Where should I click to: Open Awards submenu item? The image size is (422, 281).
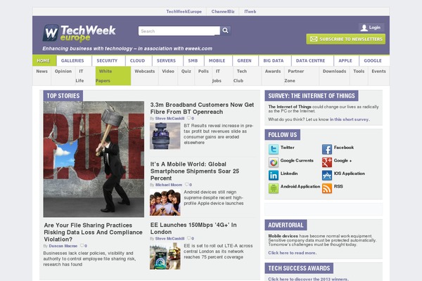tap(273, 71)
